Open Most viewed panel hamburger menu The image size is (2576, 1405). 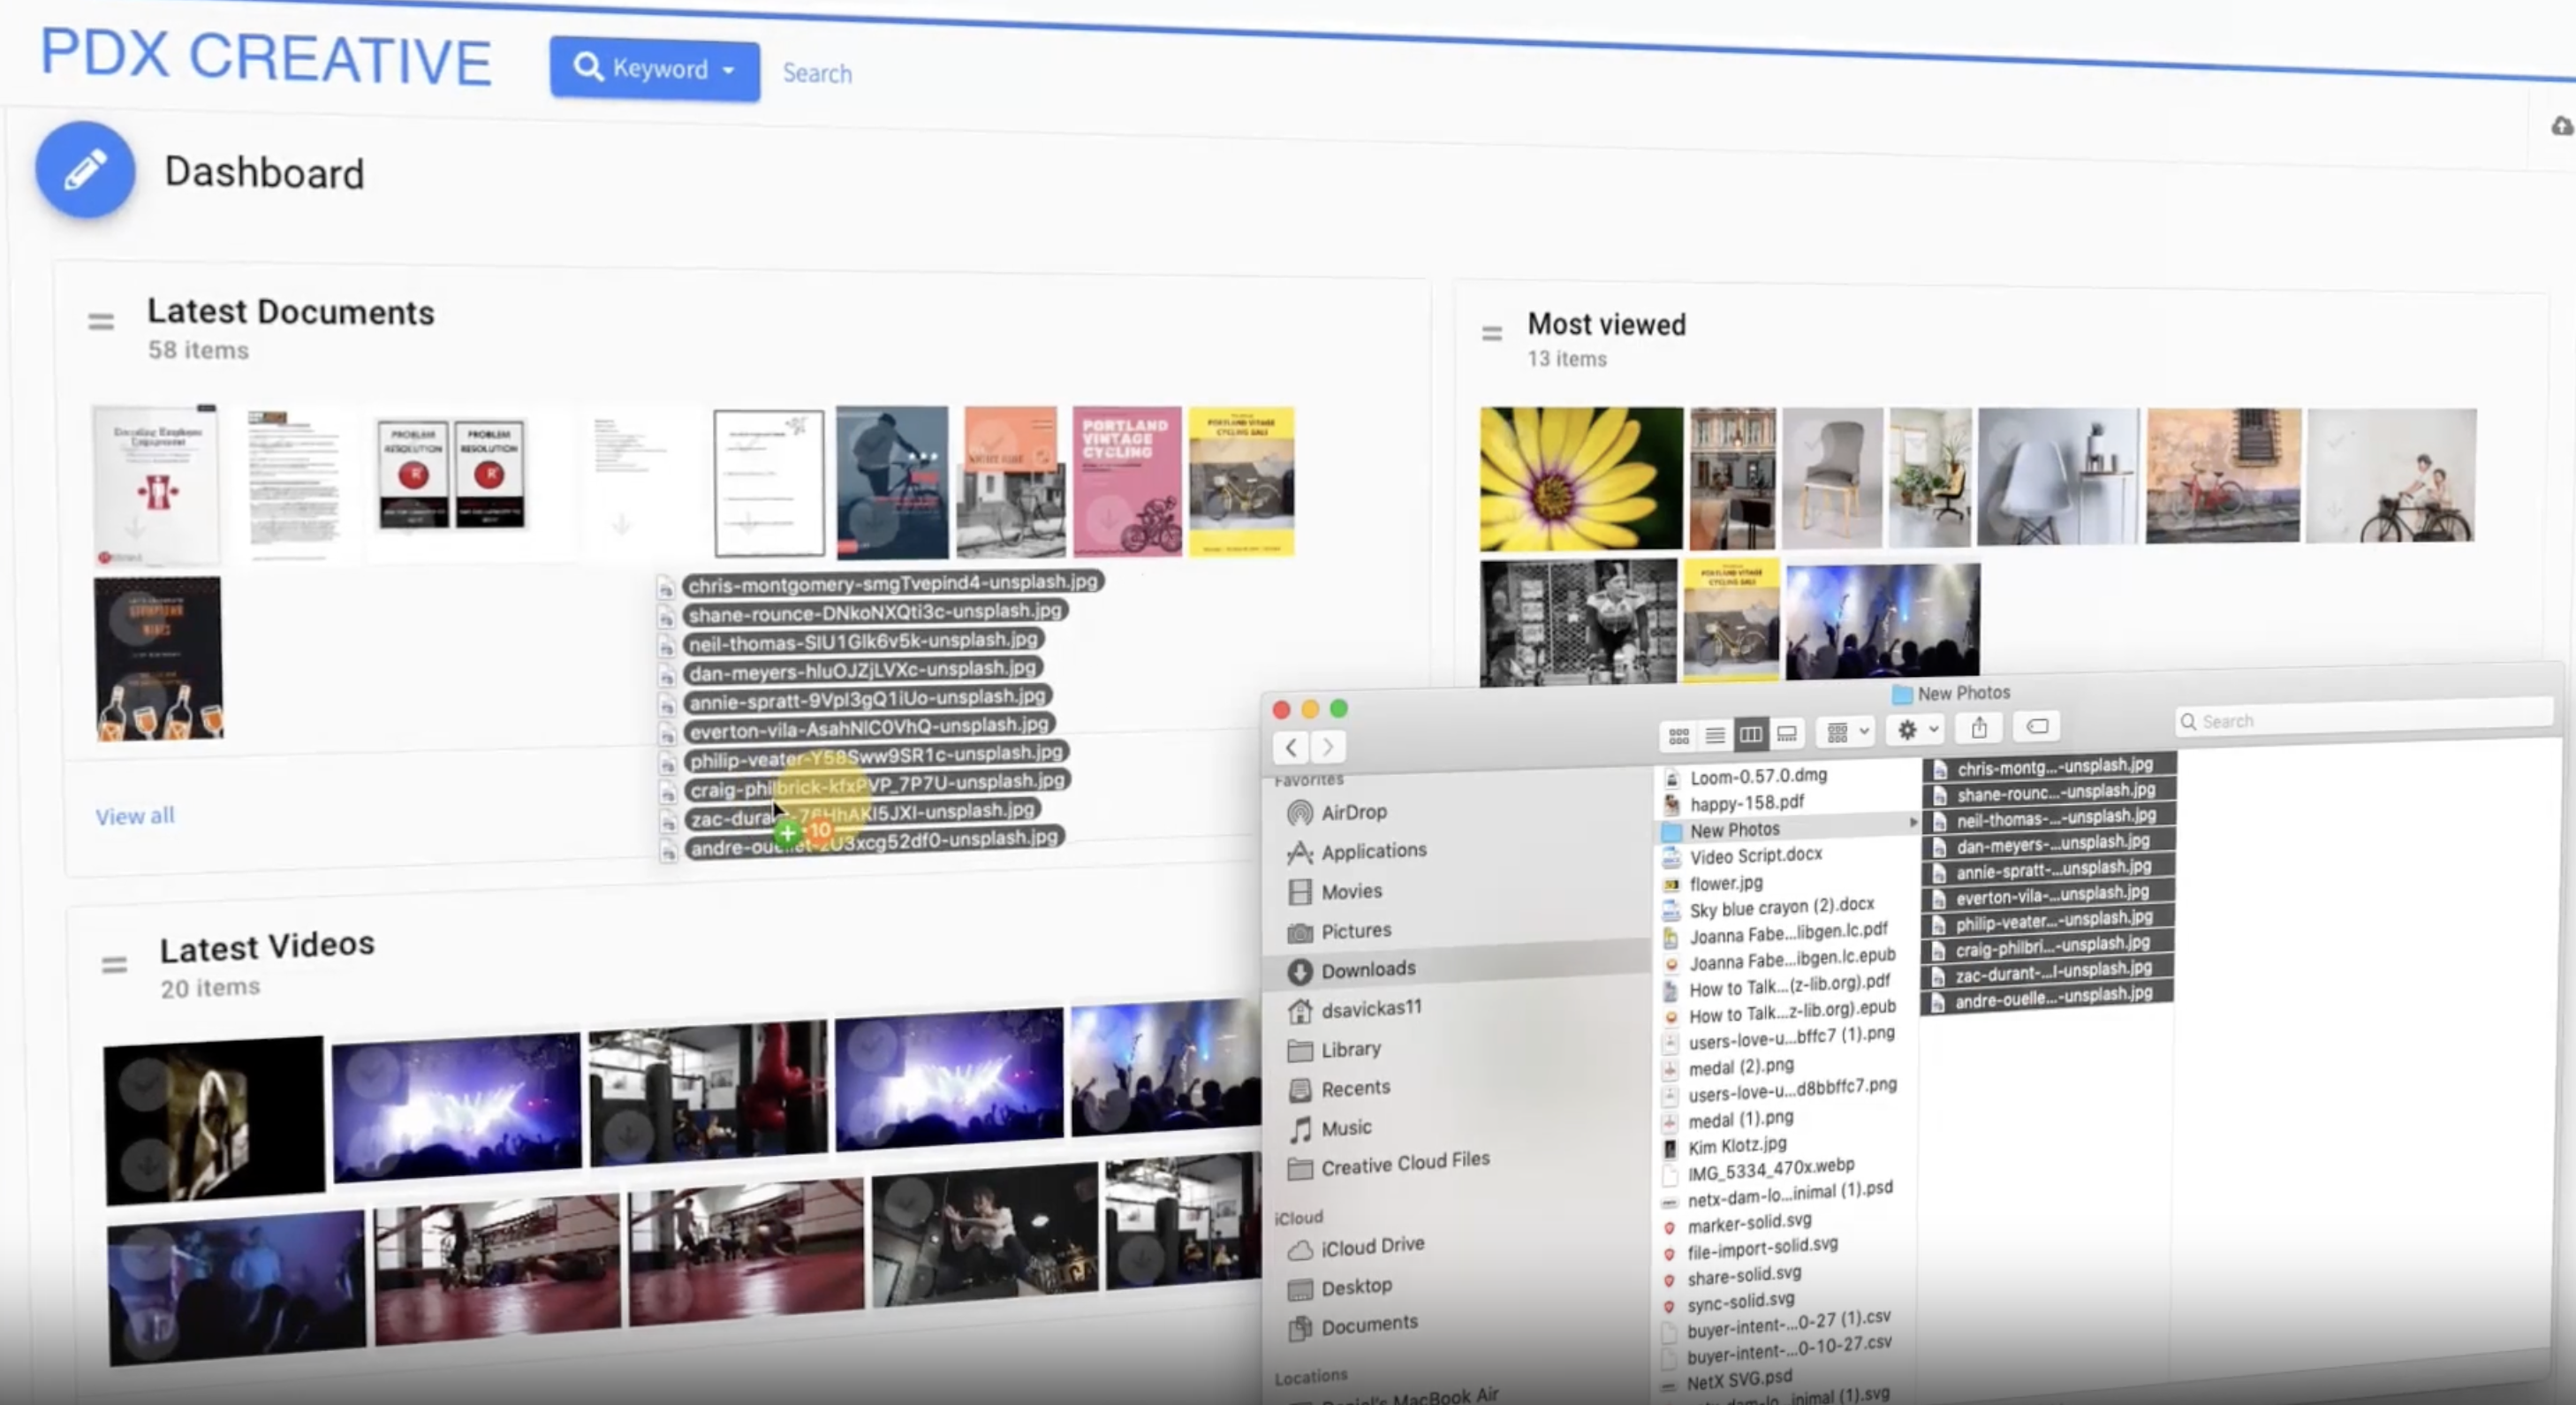[x=1491, y=333]
